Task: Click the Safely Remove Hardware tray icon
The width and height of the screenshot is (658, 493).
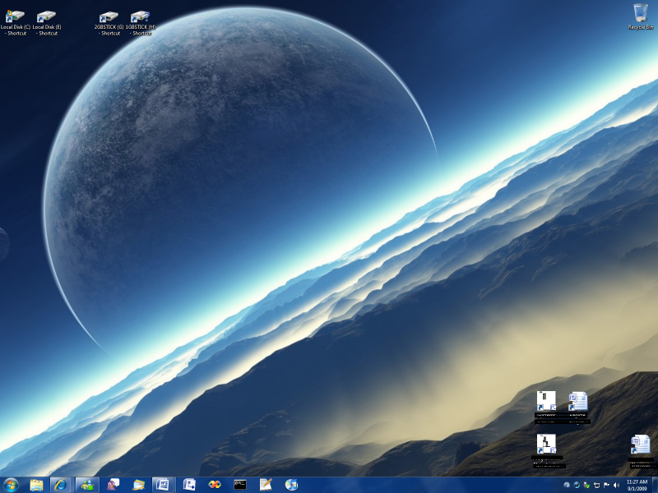Action: [x=586, y=486]
